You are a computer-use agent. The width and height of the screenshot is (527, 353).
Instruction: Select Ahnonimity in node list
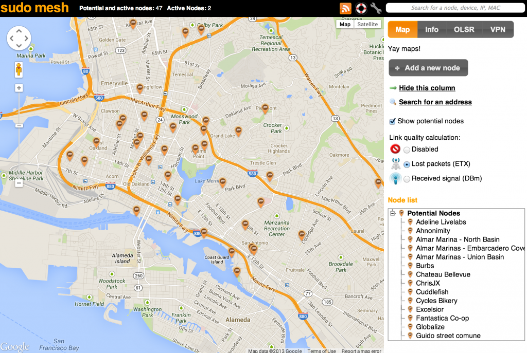point(433,231)
